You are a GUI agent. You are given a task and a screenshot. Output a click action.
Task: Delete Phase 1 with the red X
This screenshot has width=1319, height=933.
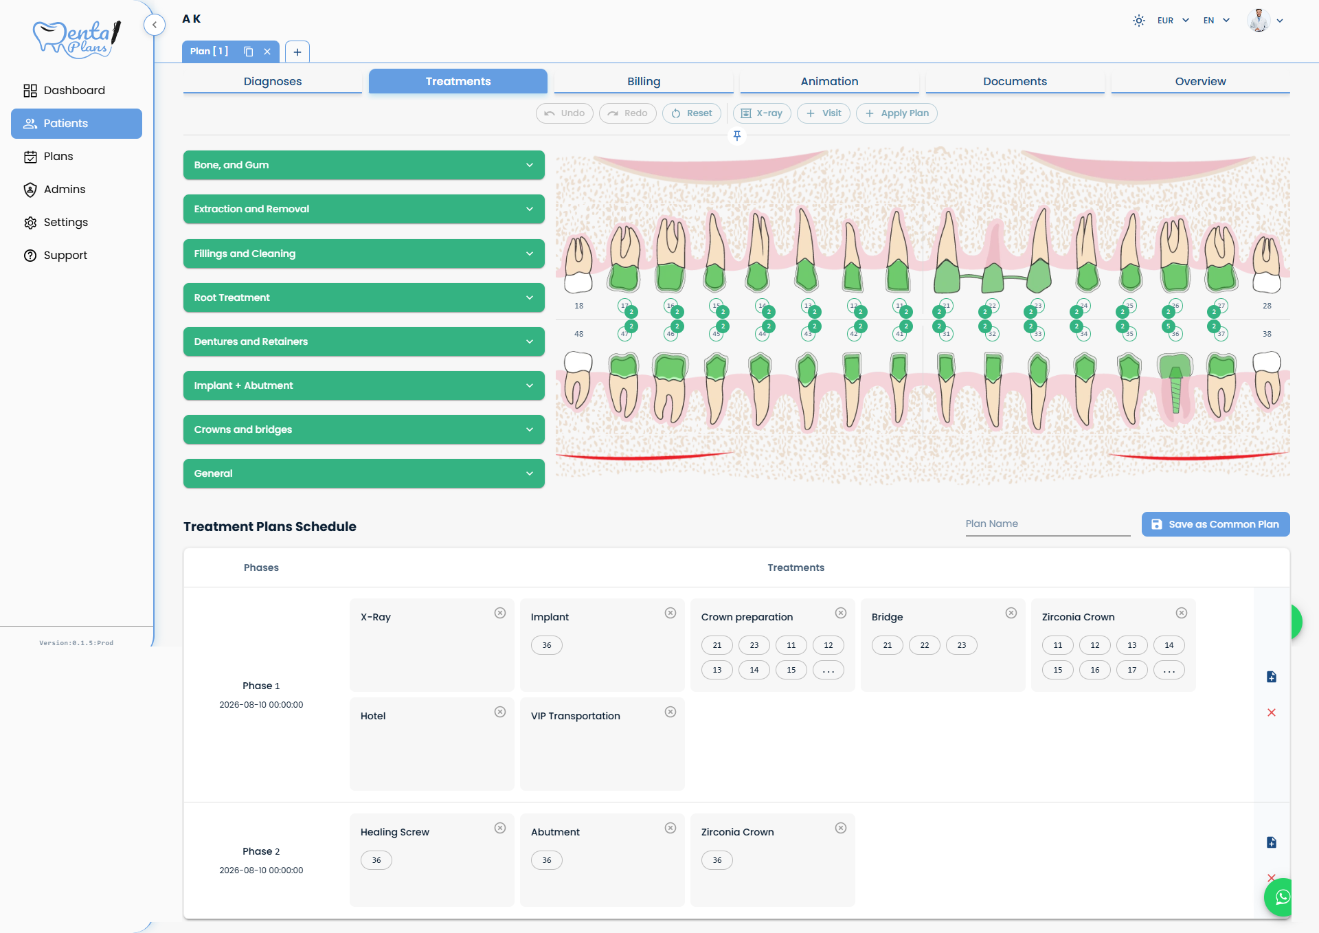click(1272, 712)
